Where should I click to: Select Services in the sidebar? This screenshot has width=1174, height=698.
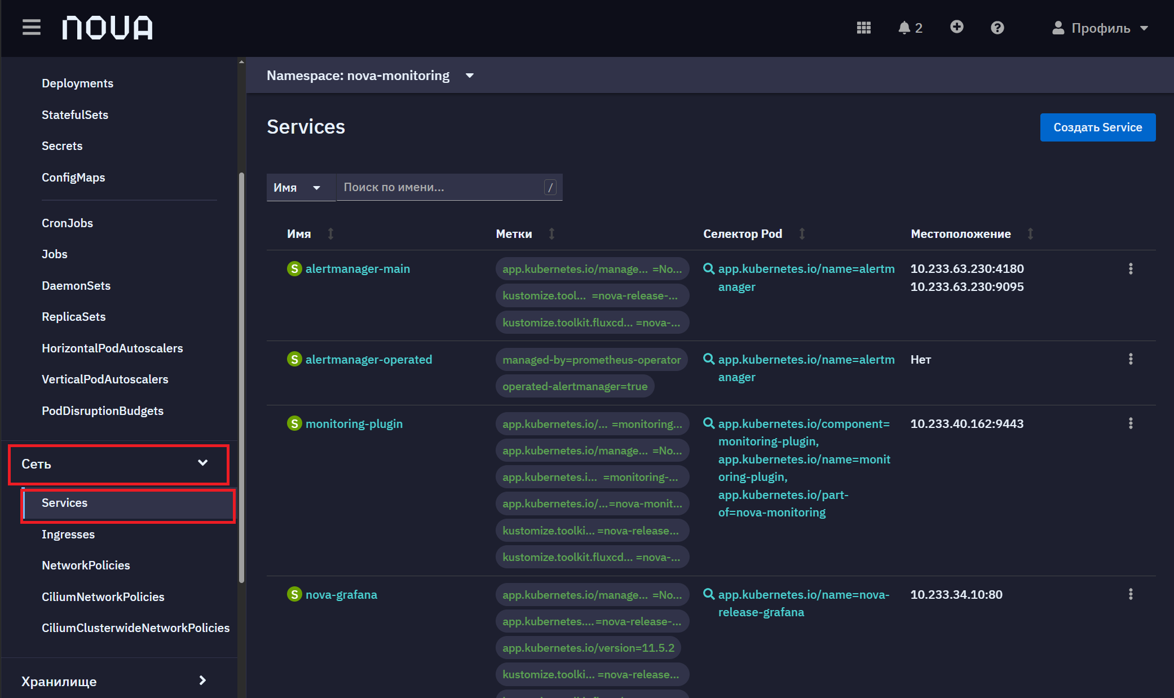(x=129, y=503)
